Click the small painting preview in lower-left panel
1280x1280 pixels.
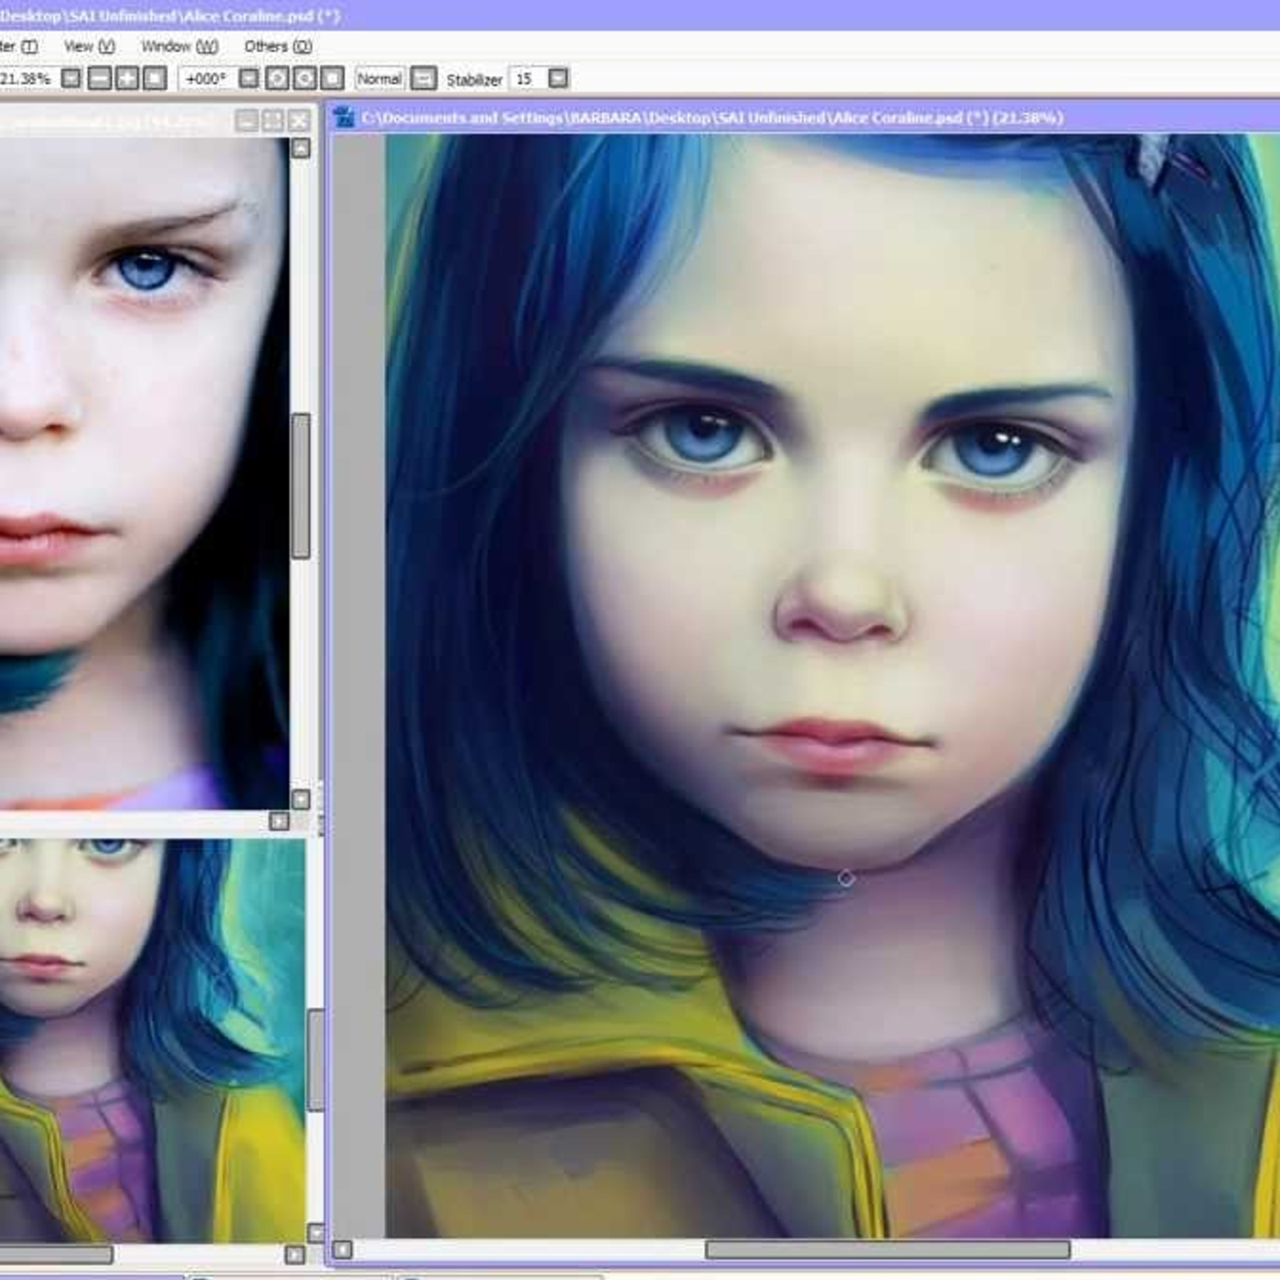click(152, 1041)
